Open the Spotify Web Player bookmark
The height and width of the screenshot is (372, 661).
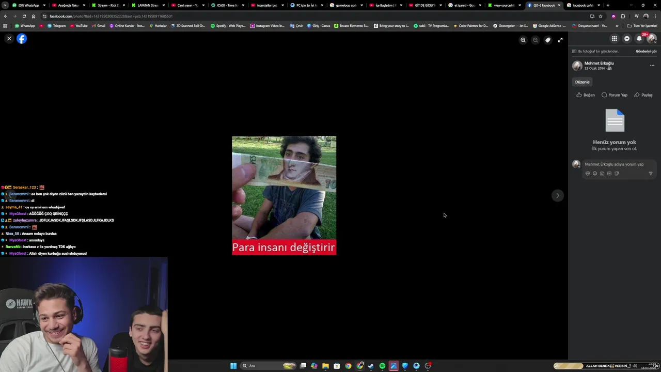tap(228, 25)
